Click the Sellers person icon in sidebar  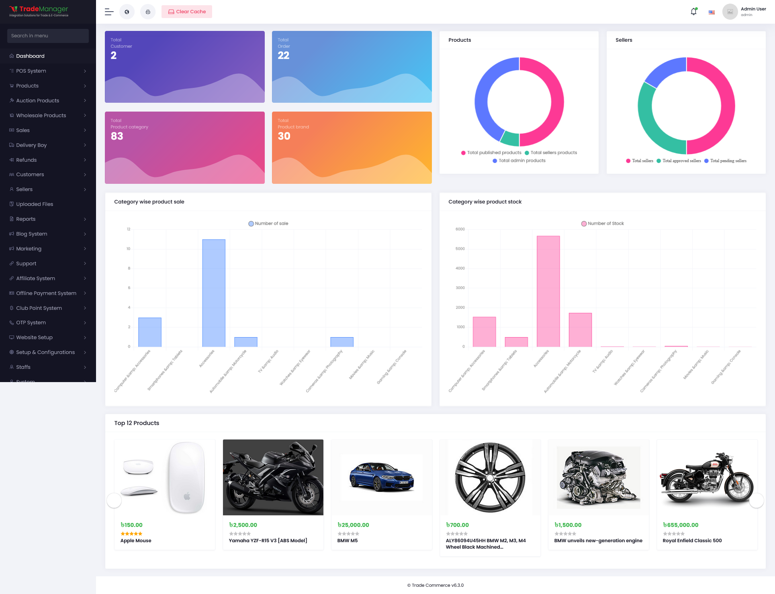tap(12, 189)
